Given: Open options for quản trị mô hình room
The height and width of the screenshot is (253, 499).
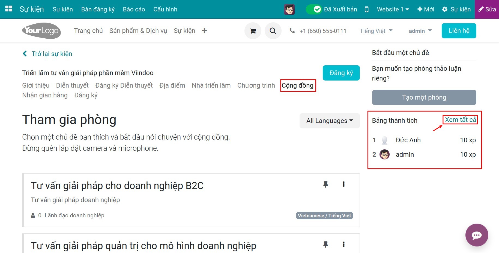Looking at the screenshot, I should pos(344,244).
